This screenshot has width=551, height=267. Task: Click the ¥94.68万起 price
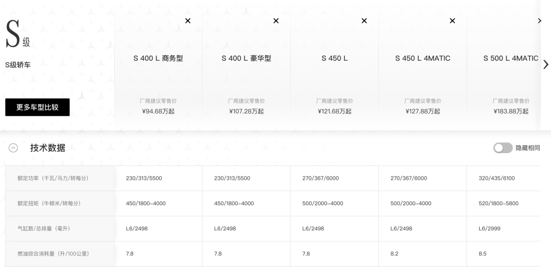click(x=158, y=111)
